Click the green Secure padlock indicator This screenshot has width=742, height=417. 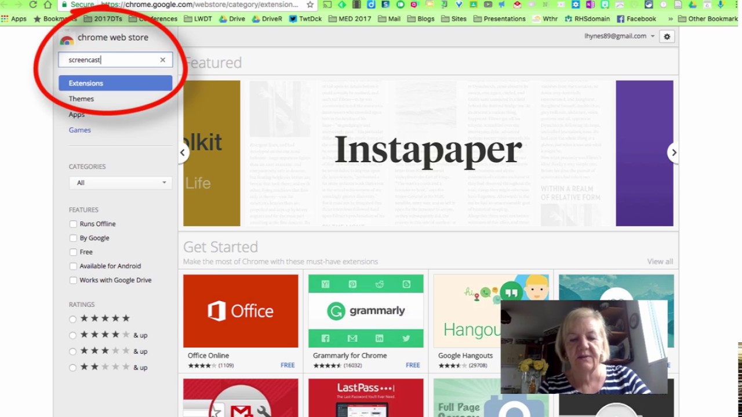[x=77, y=4]
